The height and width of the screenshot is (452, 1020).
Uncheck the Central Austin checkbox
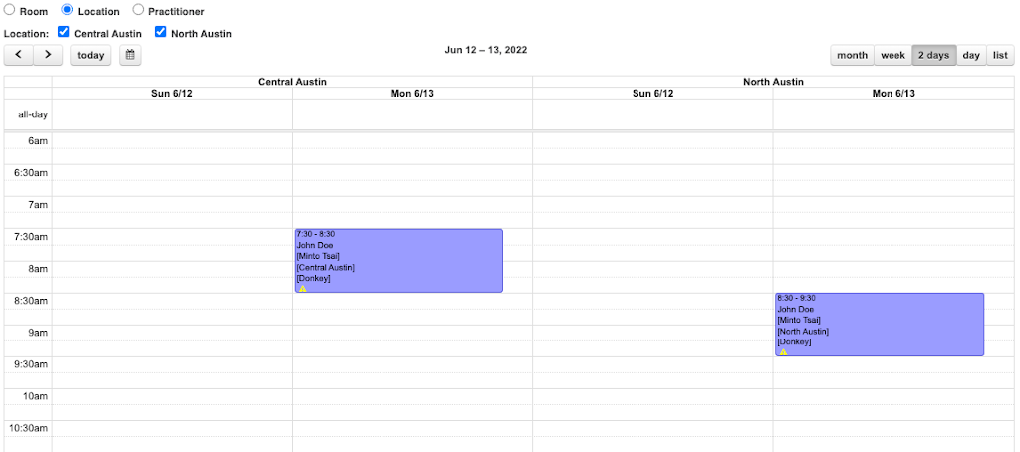coord(64,33)
